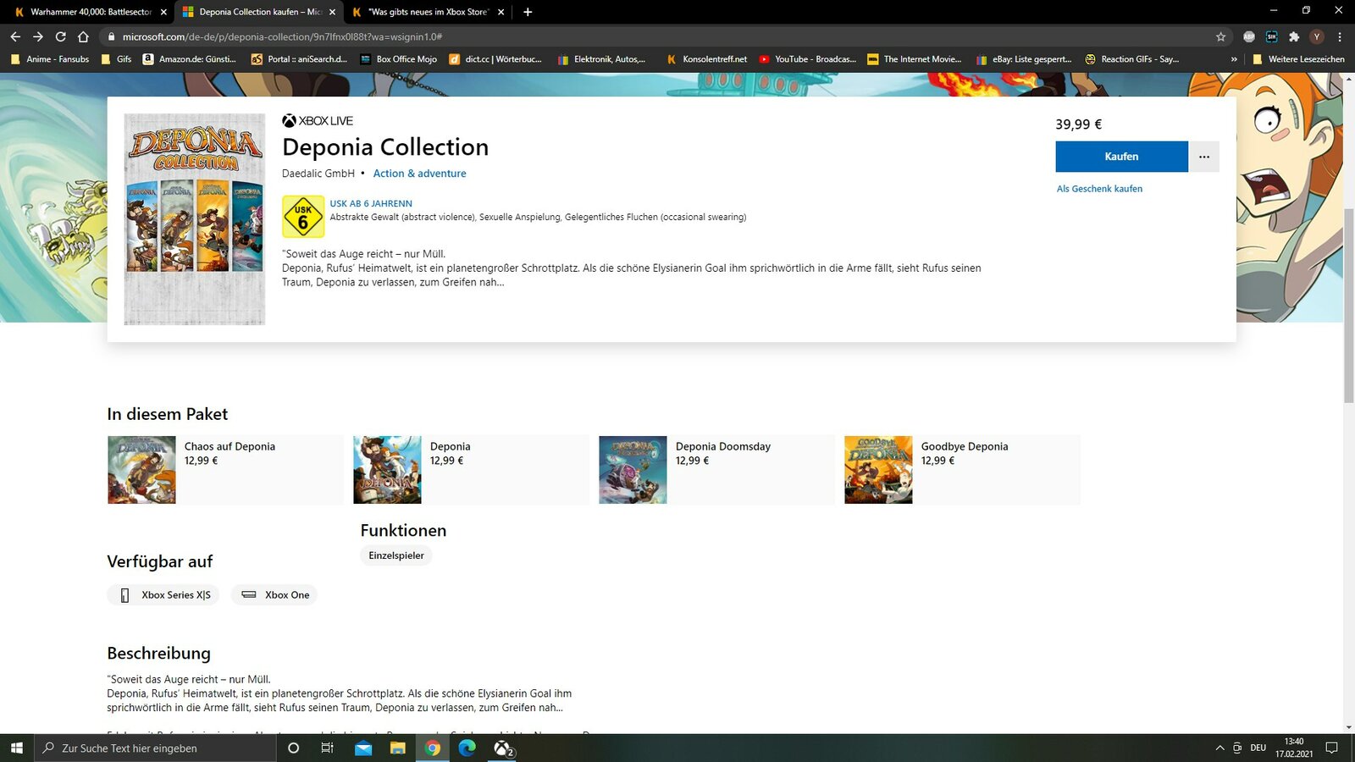This screenshot has height=762, width=1355.
Task: Open the Reaction GIFs bookmark
Action: click(1131, 59)
